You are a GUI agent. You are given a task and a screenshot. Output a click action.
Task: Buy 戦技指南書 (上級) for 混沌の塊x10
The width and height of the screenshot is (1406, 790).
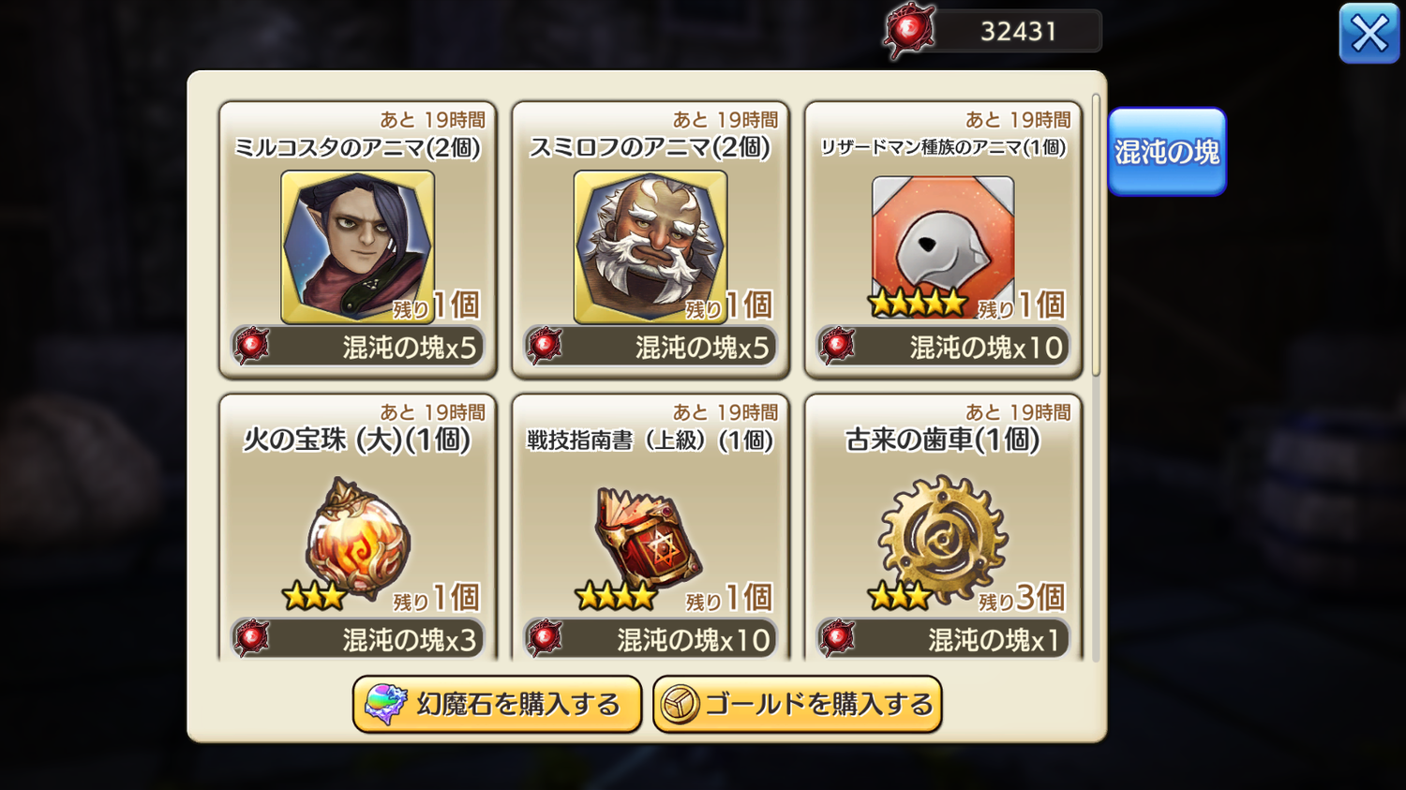coord(651,639)
